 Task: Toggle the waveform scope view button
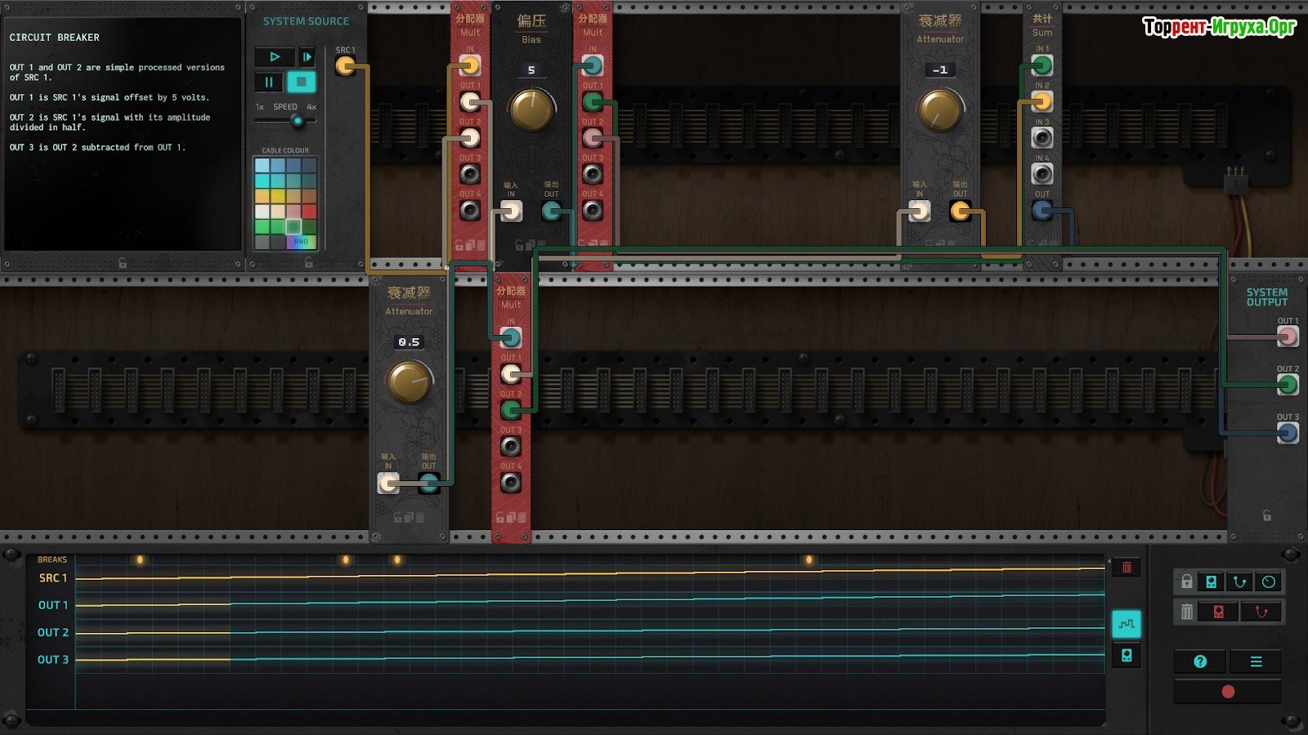pyautogui.click(x=1126, y=624)
